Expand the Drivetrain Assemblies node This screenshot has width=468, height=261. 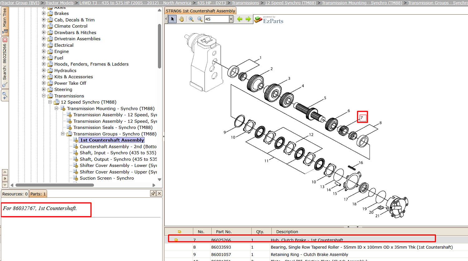44,39
